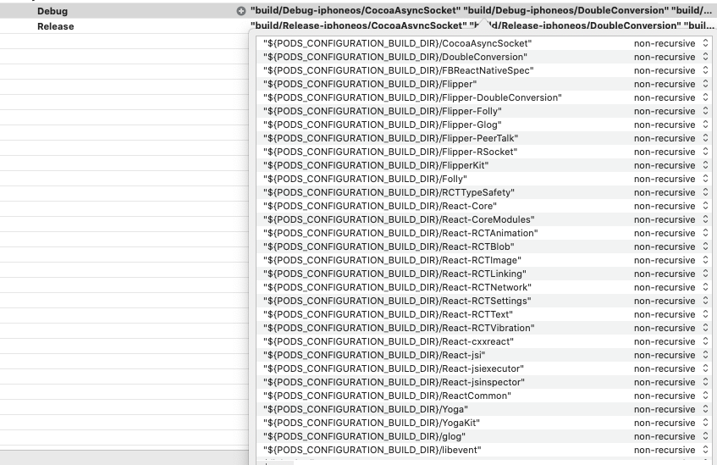Open recursive stepper for RCTTypeSafety path
Screen dimensions: 717x465
pyautogui.click(x=705, y=192)
